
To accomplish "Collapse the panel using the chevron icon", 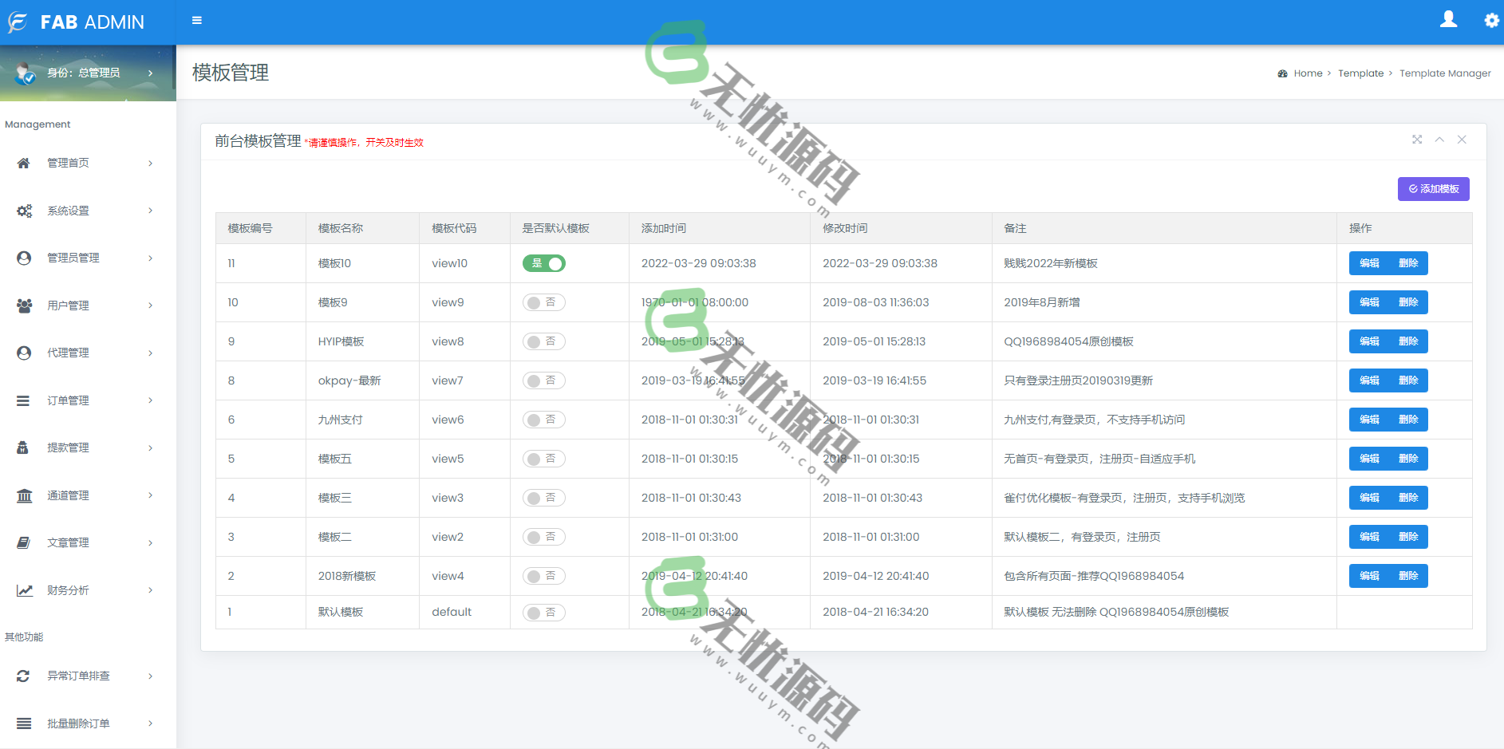I will (x=1439, y=140).
